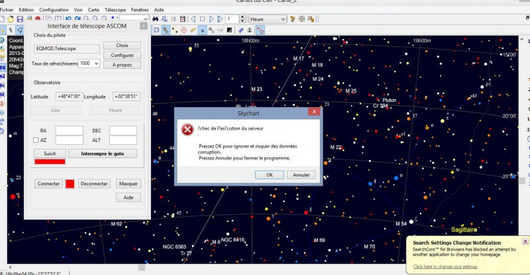Reset time with the square now button
Image resolution: width=530 pixels, height=275 pixels.
click(x=202, y=19)
